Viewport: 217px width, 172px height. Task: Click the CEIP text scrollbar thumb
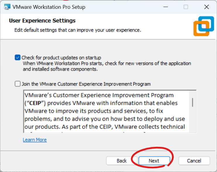click(x=192, y=102)
